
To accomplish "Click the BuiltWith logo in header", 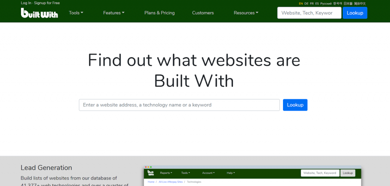I will tap(39, 13).
